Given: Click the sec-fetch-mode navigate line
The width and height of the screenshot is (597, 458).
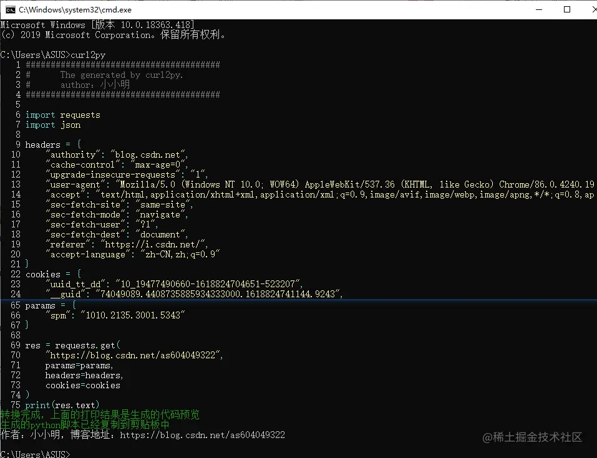Looking at the screenshot, I should click(117, 214).
